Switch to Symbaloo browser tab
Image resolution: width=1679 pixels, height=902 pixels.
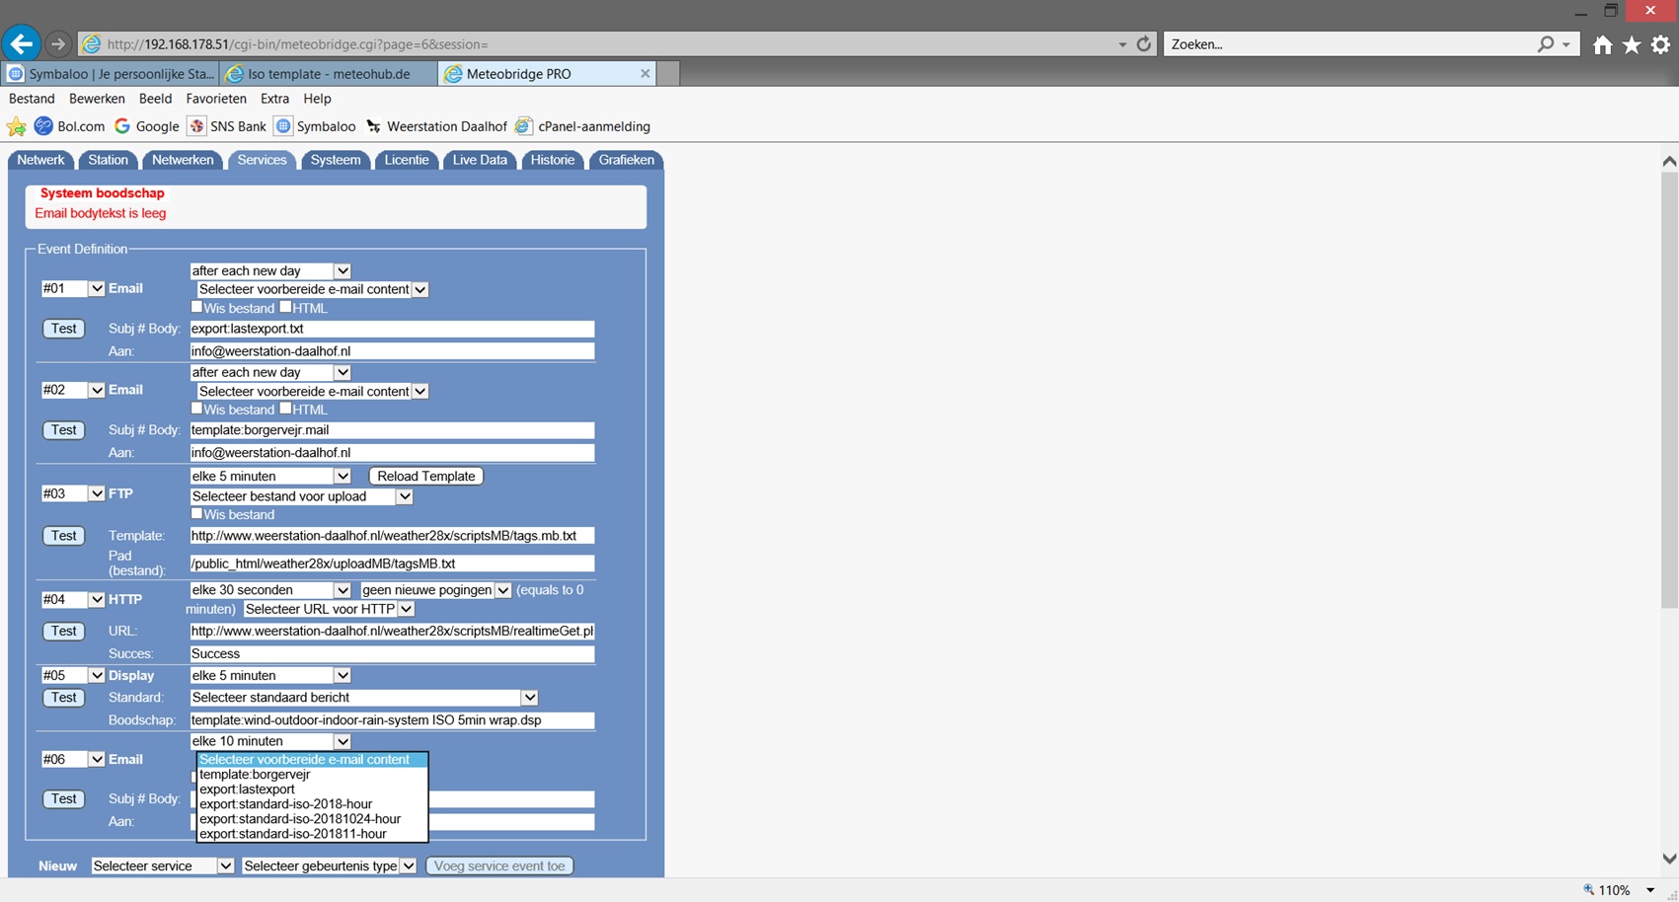coord(111,74)
